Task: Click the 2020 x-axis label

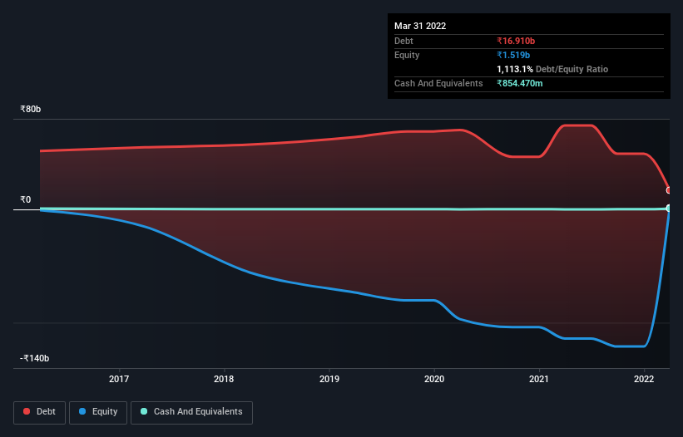Action: pyautogui.click(x=434, y=379)
